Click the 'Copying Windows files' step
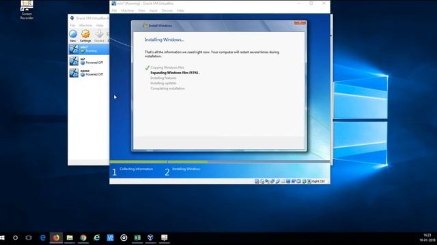This screenshot has height=245, width=437. pos(167,67)
